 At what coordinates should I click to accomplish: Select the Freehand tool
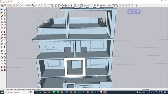[5, 16]
